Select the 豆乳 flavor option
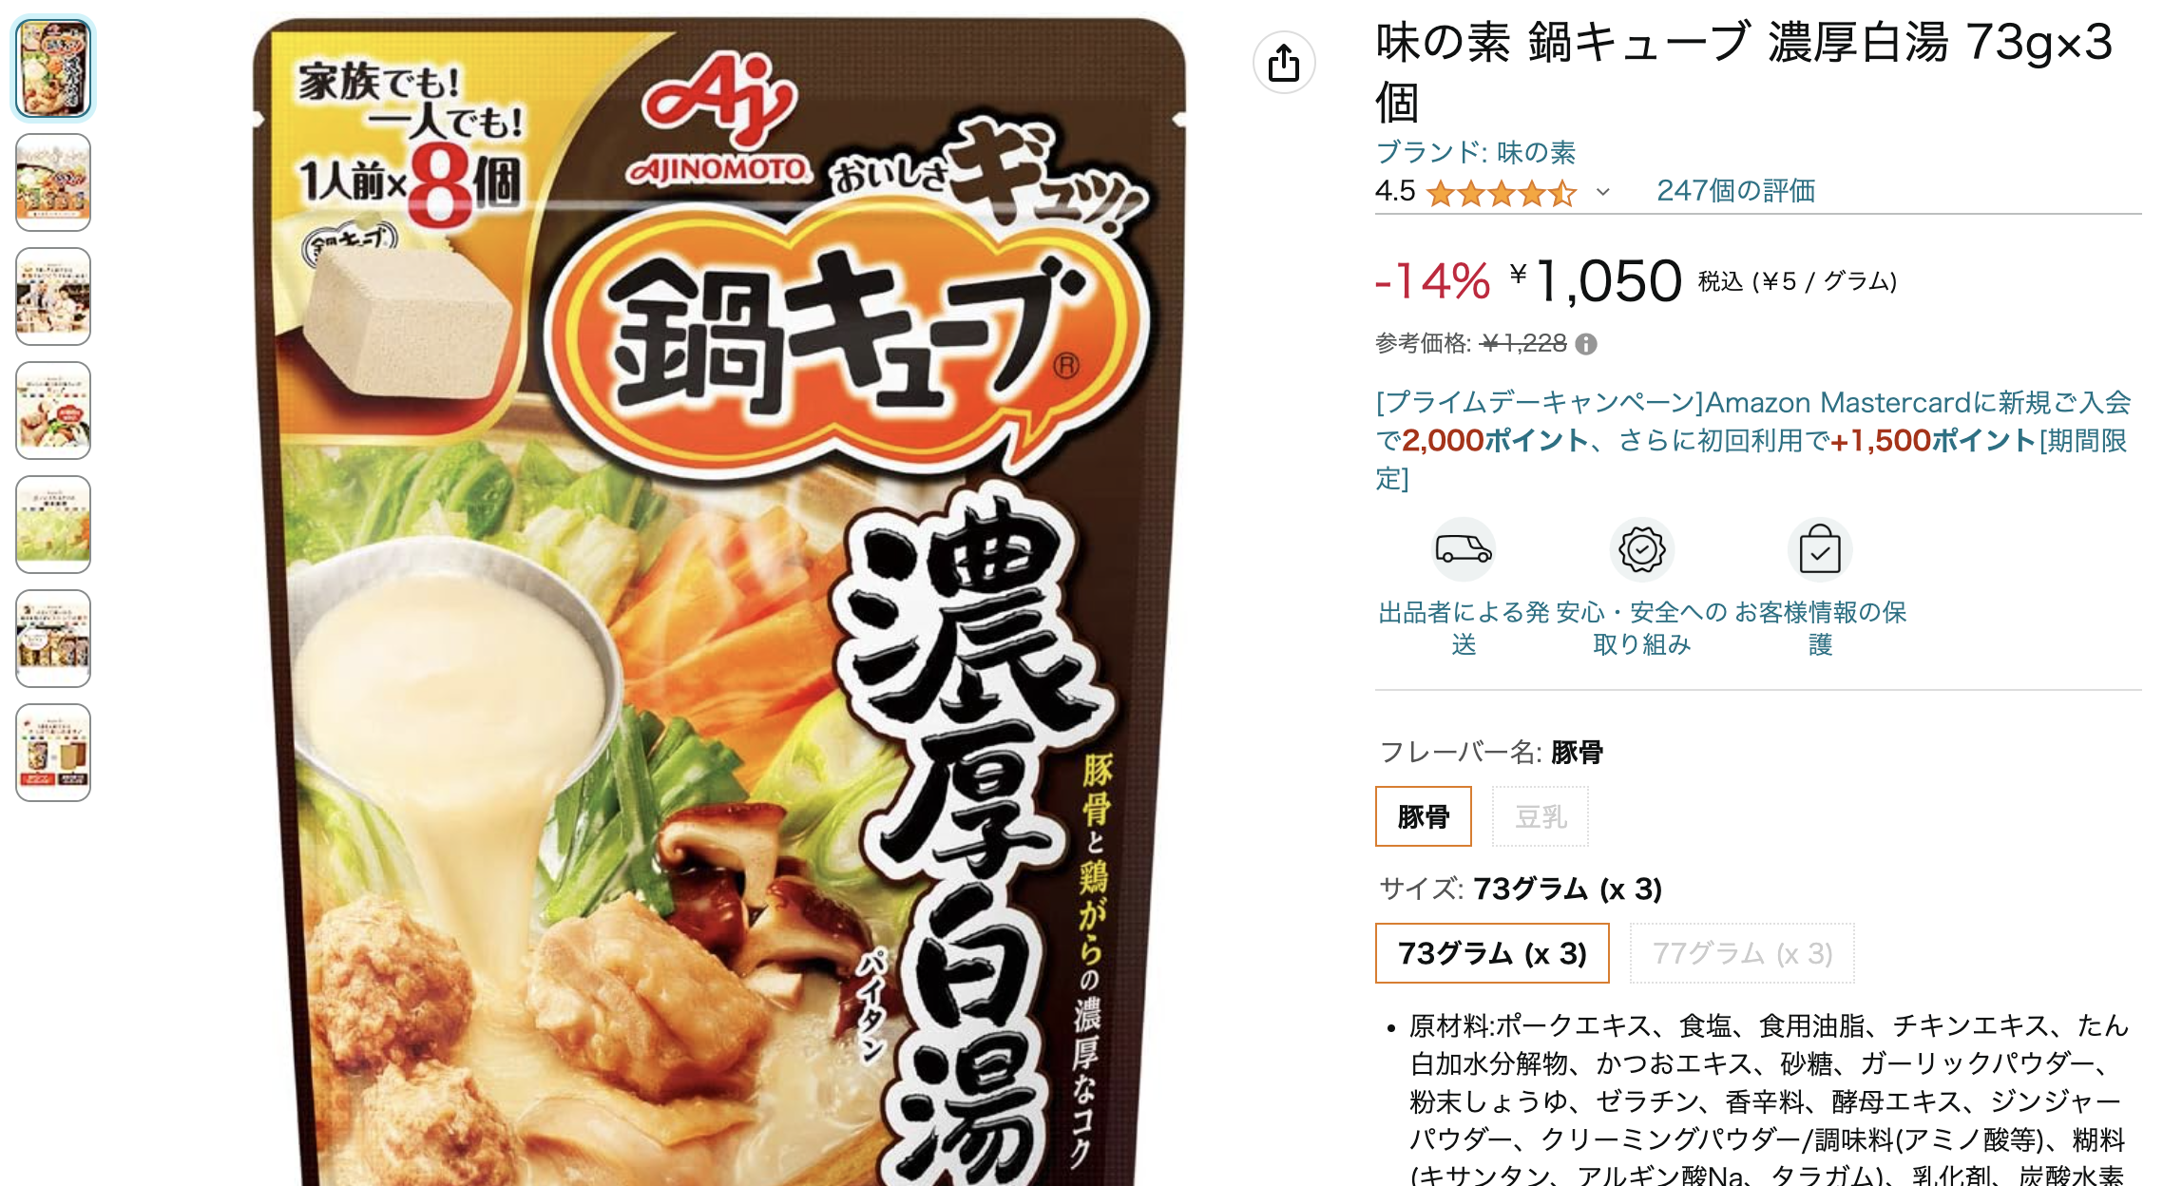Image resolution: width=2163 pixels, height=1186 pixels. click(x=1541, y=816)
